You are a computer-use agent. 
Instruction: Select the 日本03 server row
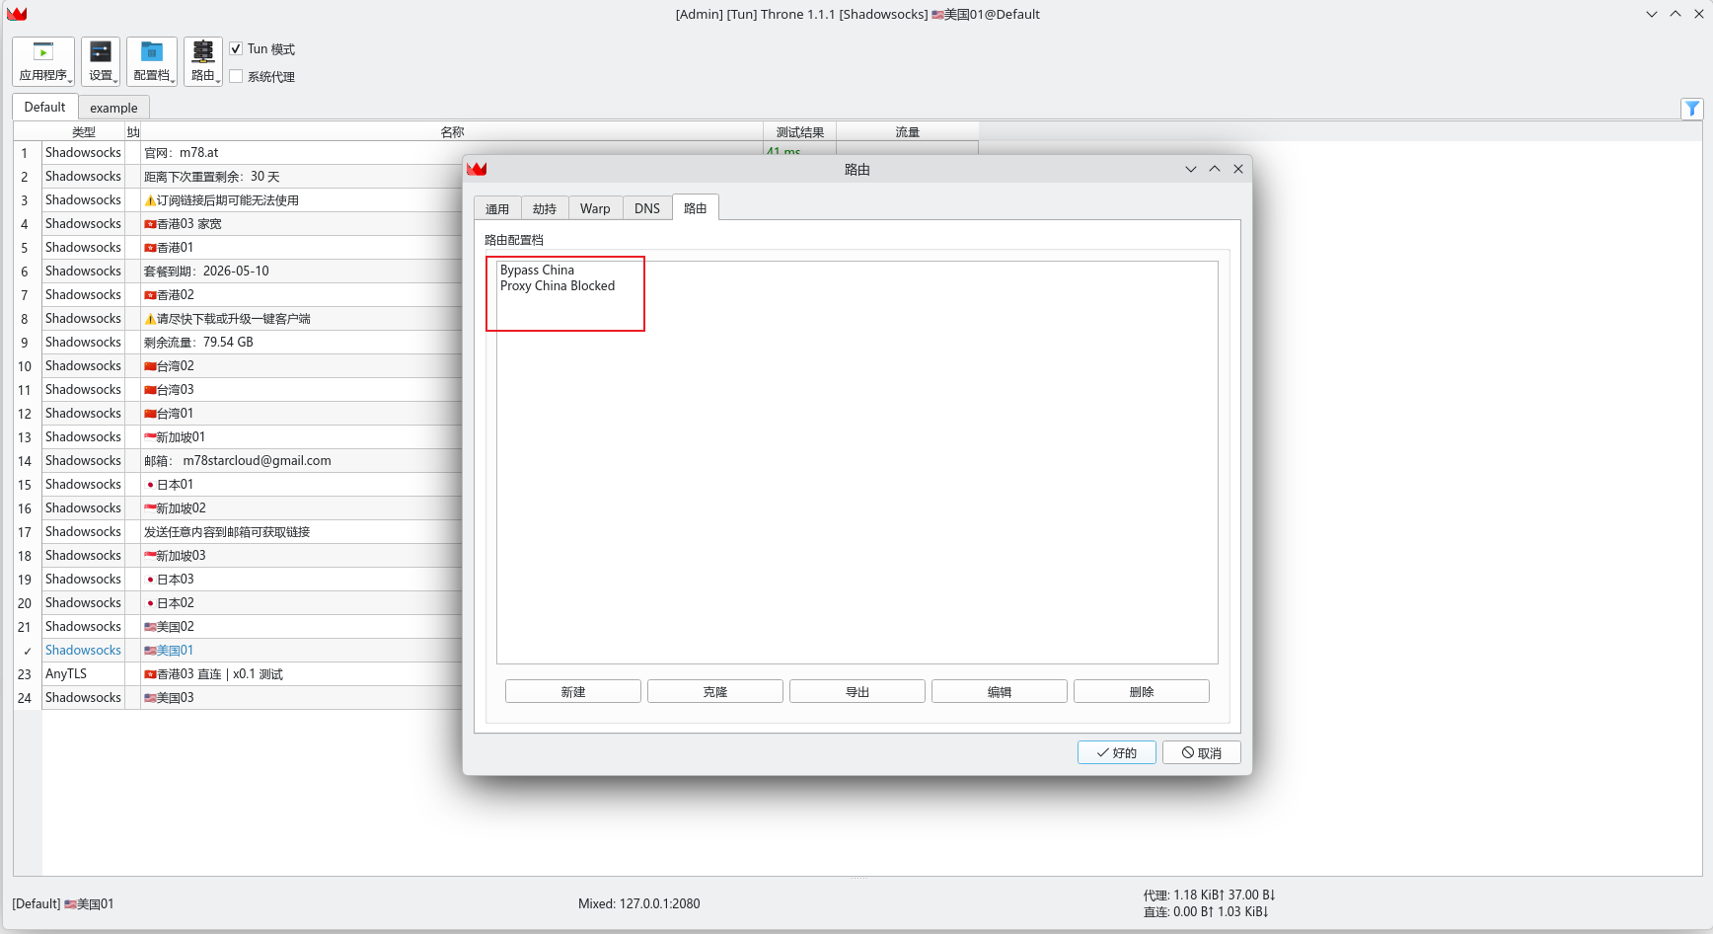(252, 580)
